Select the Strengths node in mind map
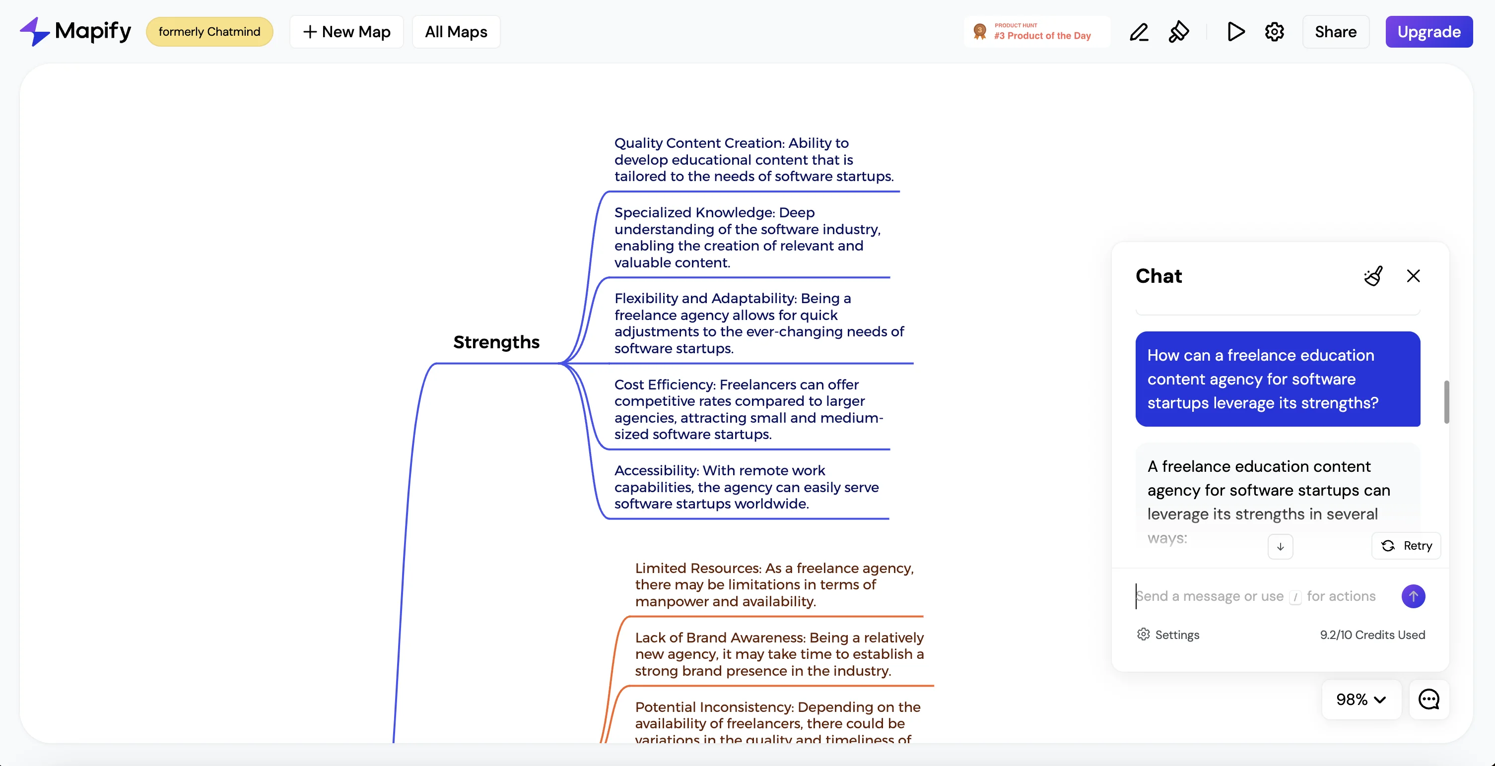 tap(496, 342)
